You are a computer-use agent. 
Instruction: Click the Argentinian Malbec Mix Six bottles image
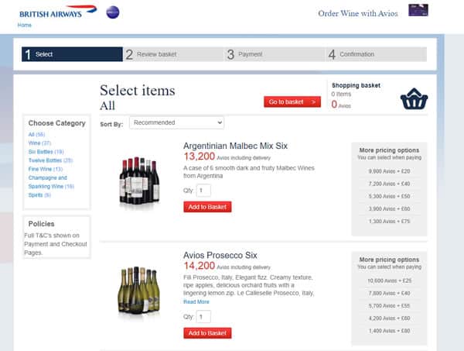(139, 181)
